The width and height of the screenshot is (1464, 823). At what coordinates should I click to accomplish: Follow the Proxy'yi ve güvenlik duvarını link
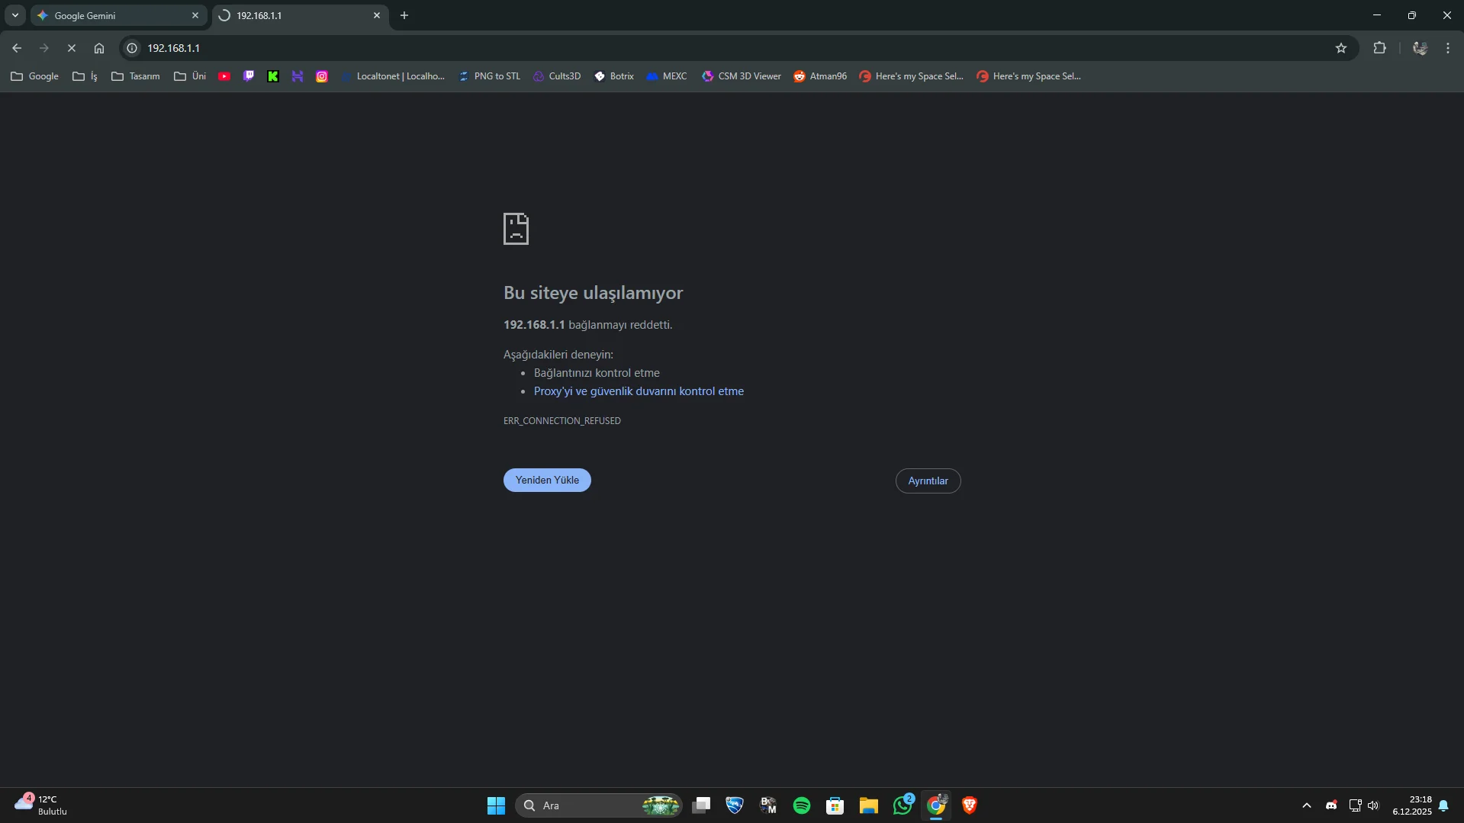[x=639, y=391]
